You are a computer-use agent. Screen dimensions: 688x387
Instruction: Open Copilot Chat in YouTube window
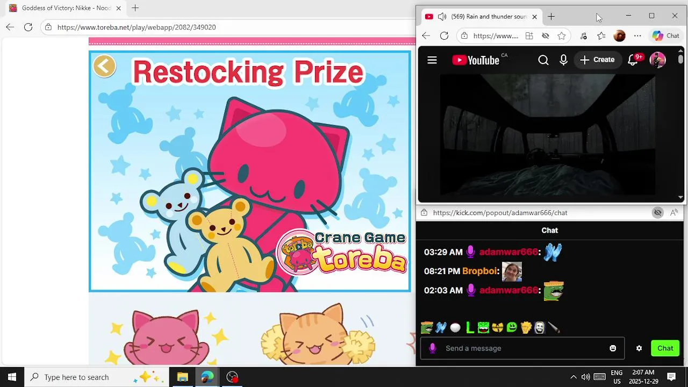click(666, 36)
